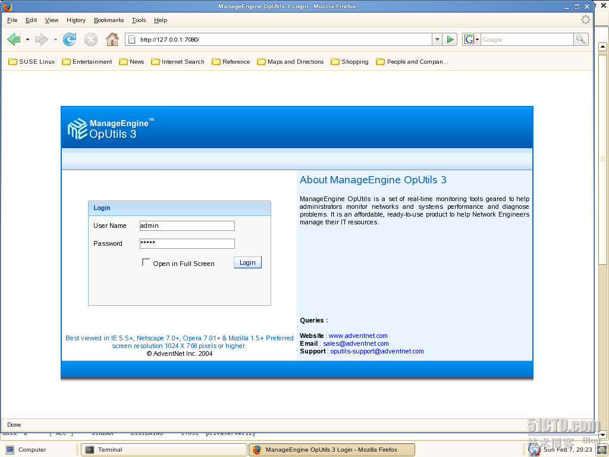Image resolution: width=609 pixels, height=457 pixels.
Task: Open the SUSE Linux bookmark folder
Action: pyautogui.click(x=32, y=61)
